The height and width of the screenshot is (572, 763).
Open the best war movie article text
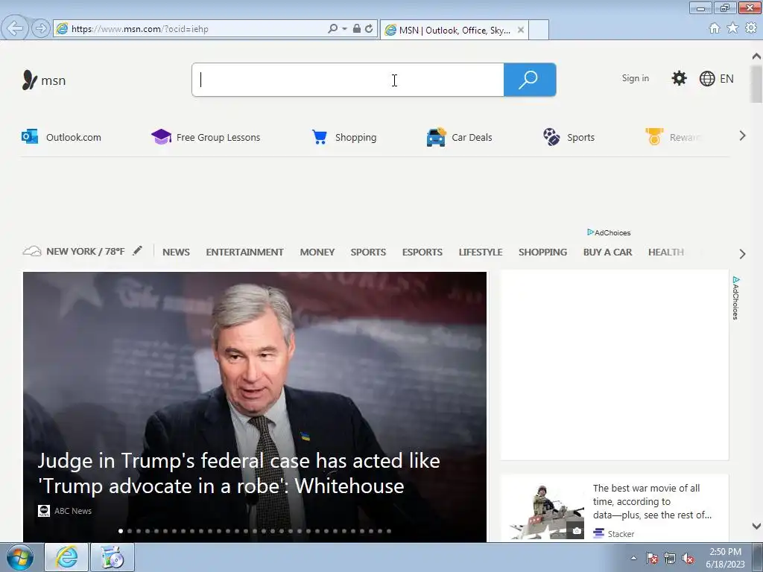pos(652,501)
